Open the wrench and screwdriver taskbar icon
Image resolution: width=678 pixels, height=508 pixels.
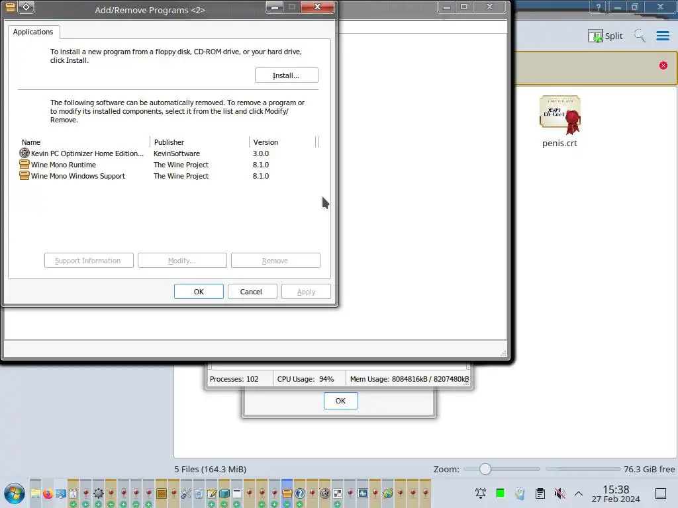pyautogui.click(x=186, y=493)
